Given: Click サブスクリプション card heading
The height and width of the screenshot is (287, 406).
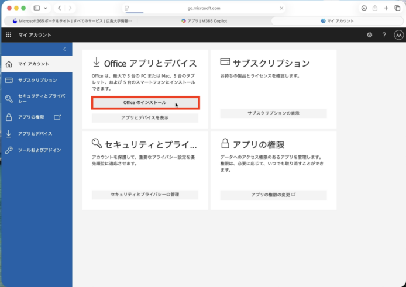Looking at the screenshot, I should [271, 63].
